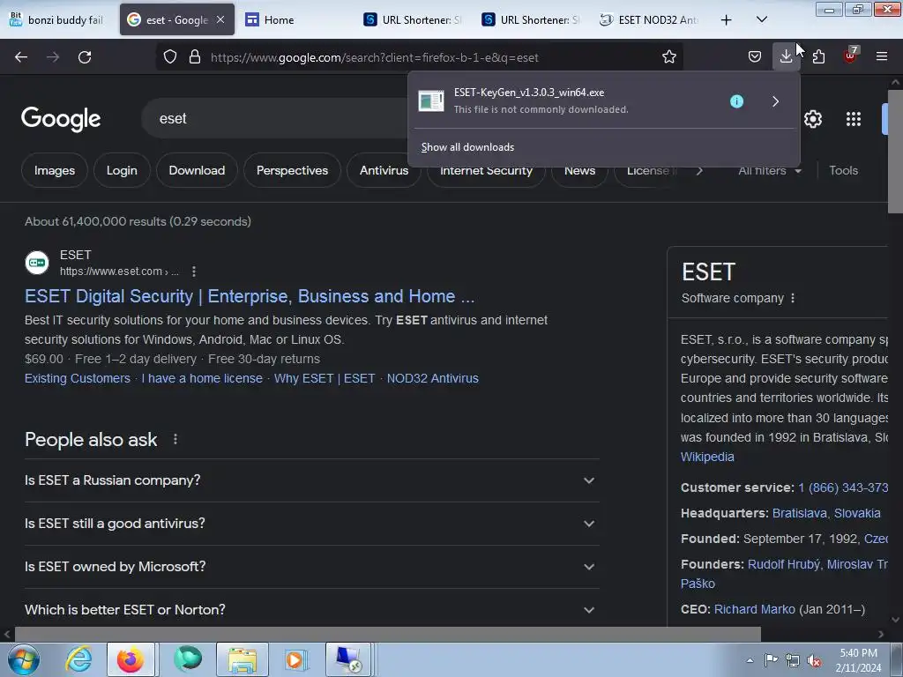Launch Internet Explorer from the taskbar
Viewport: 903px width, 677px height.
coord(78,659)
